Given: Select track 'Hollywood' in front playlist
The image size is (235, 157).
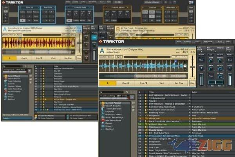Looking at the screenshot, I should pos(186,115).
